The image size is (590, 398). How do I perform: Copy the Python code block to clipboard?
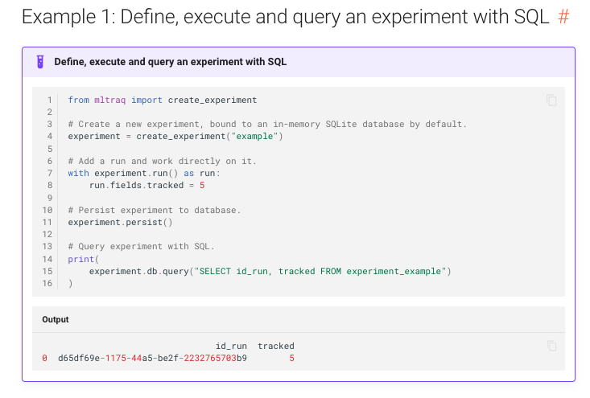pos(551,101)
